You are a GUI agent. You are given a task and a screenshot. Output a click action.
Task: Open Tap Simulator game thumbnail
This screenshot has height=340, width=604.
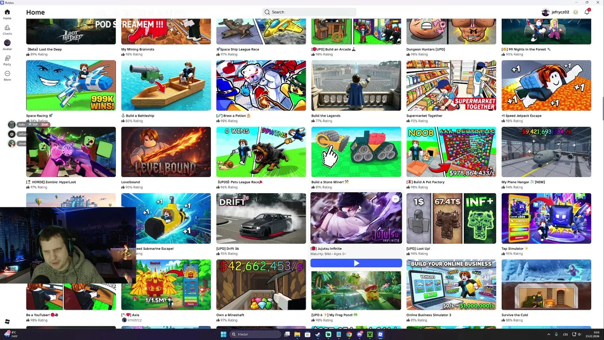click(546, 219)
